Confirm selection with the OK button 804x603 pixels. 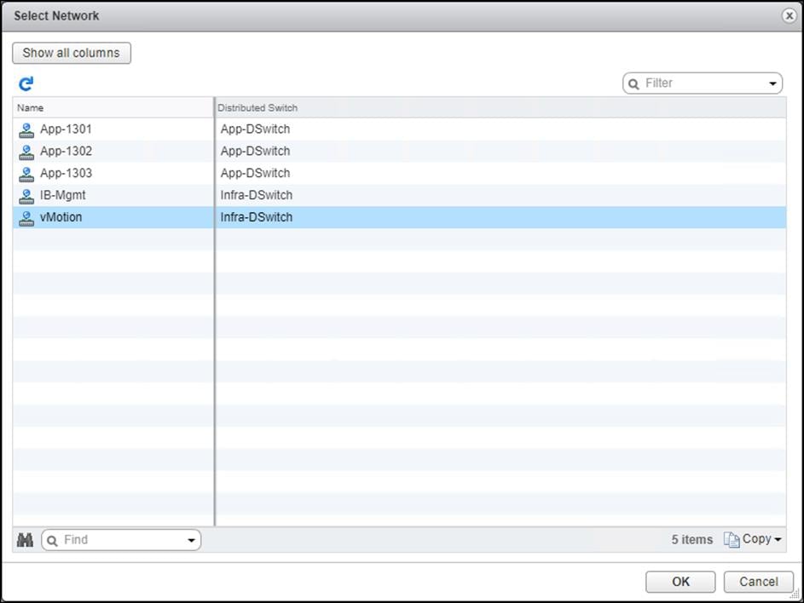click(680, 582)
